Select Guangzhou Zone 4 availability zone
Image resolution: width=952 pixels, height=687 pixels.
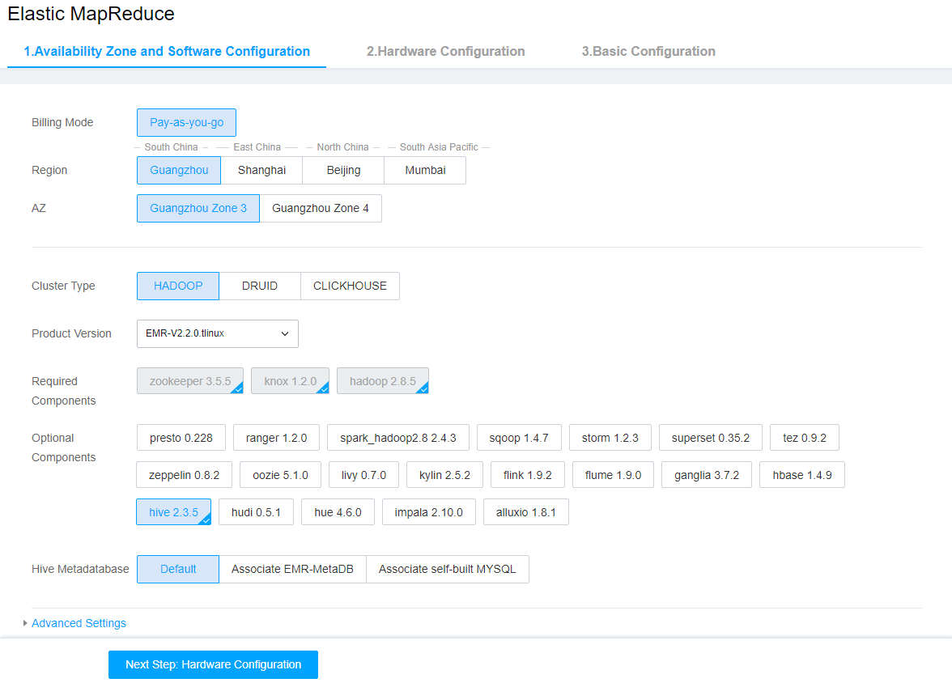point(321,208)
